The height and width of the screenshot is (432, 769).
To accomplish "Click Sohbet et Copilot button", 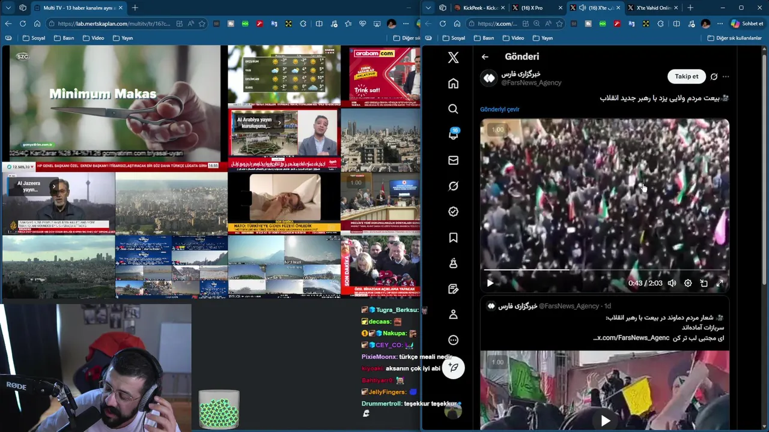I will 747,23.
